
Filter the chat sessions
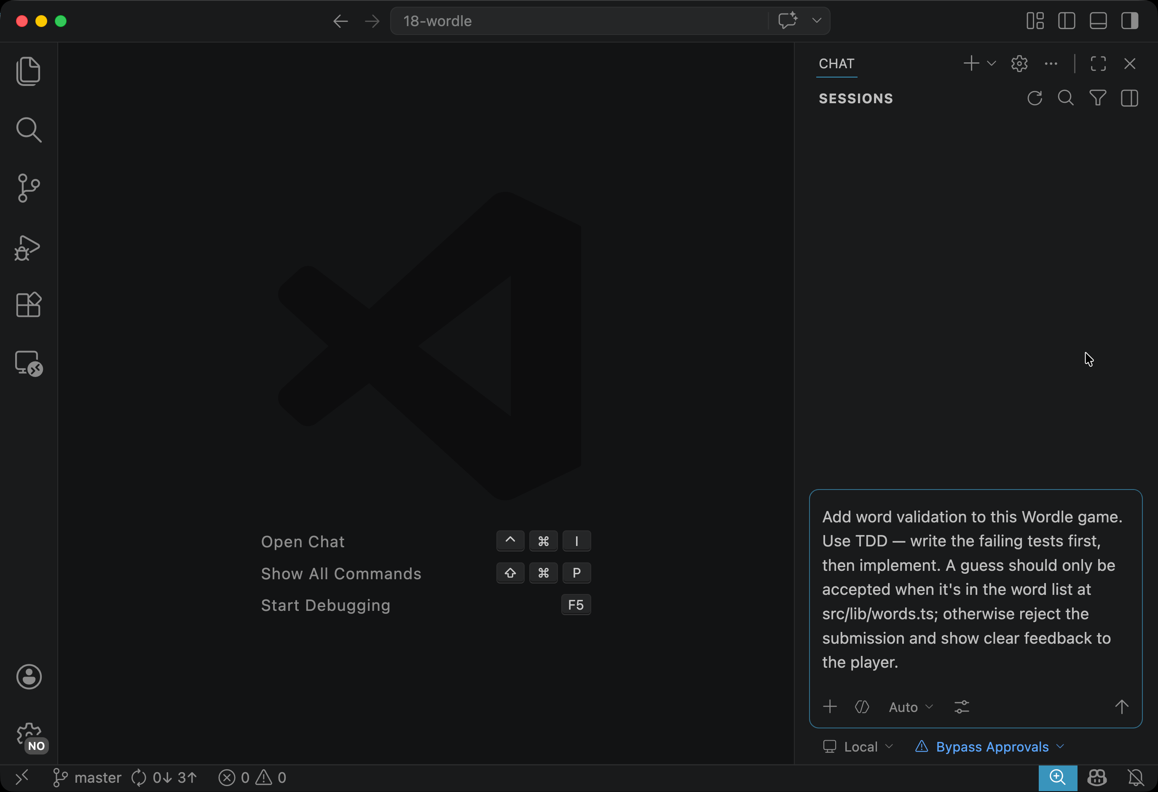click(1098, 98)
